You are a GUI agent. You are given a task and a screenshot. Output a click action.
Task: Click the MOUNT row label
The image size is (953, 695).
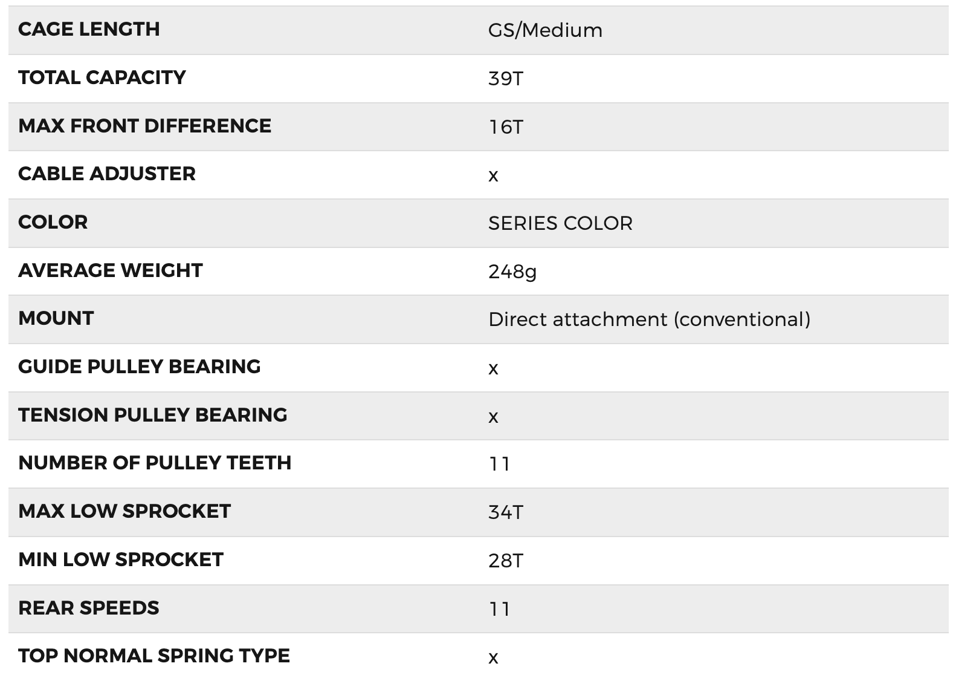pyautogui.click(x=56, y=318)
